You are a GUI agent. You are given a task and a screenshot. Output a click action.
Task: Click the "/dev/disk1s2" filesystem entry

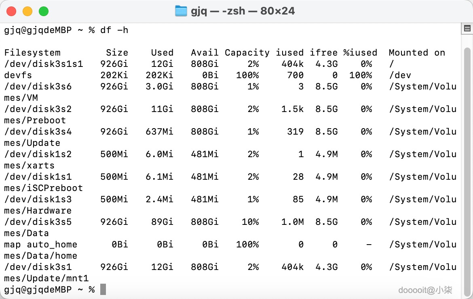[38, 154]
